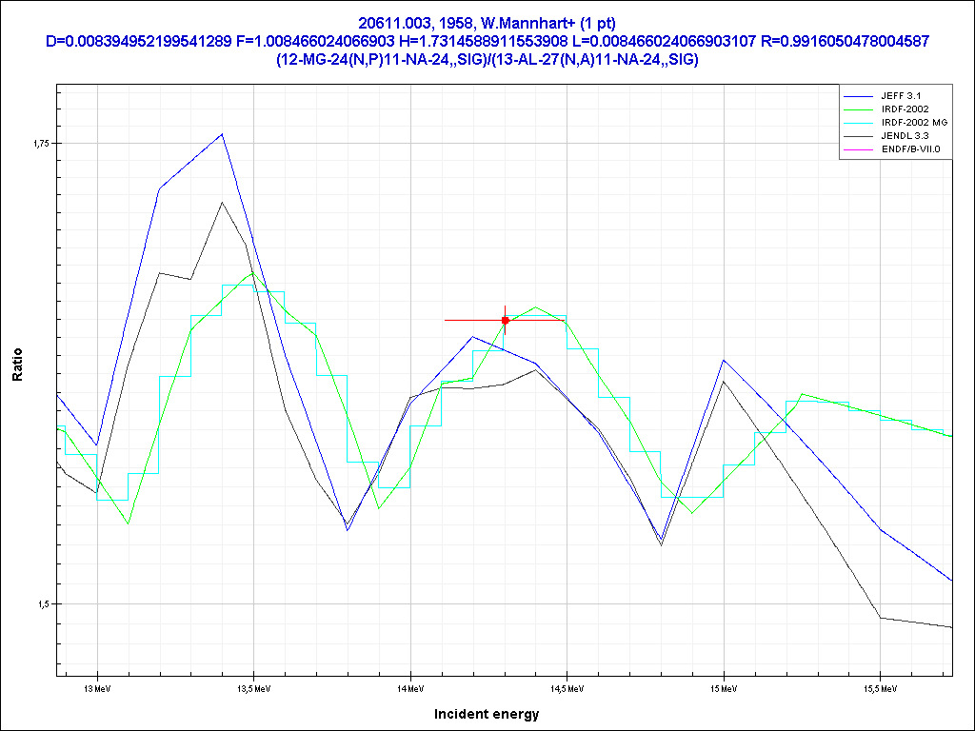Image resolution: width=975 pixels, height=731 pixels.
Task: Click the cyan IRDF-2002 MG legend line
Action: tap(859, 123)
